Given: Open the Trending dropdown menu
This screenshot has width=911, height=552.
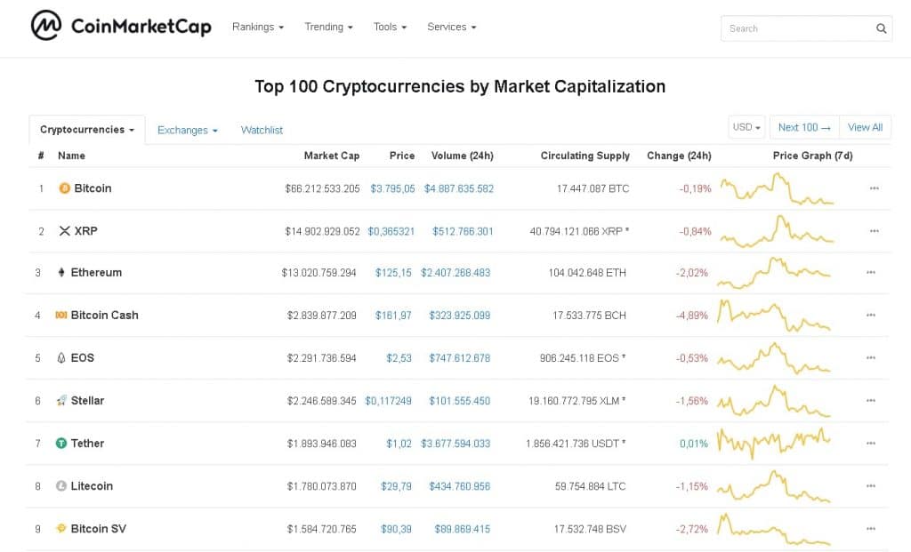Looking at the screenshot, I should pos(328,27).
